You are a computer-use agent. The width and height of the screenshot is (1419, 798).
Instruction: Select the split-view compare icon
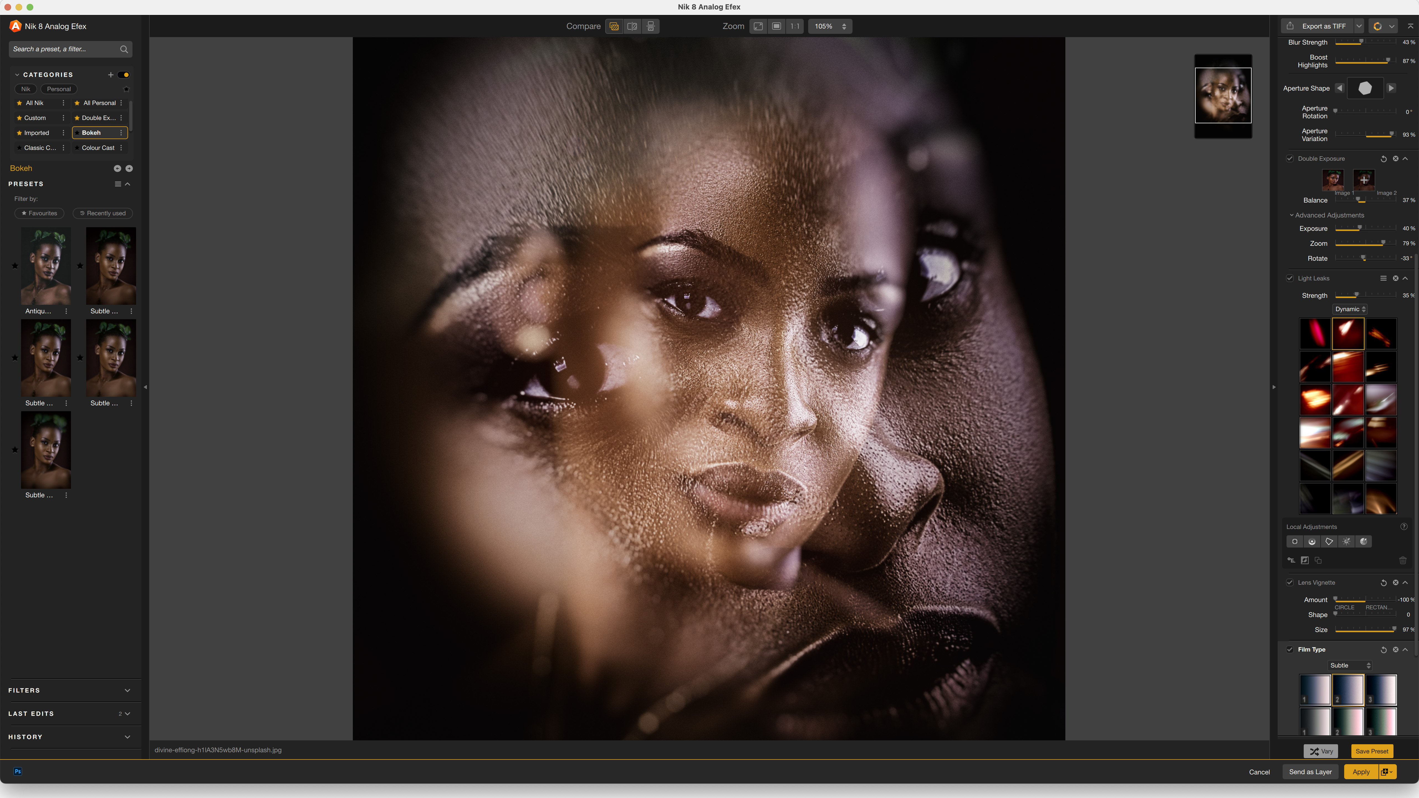pos(632,26)
